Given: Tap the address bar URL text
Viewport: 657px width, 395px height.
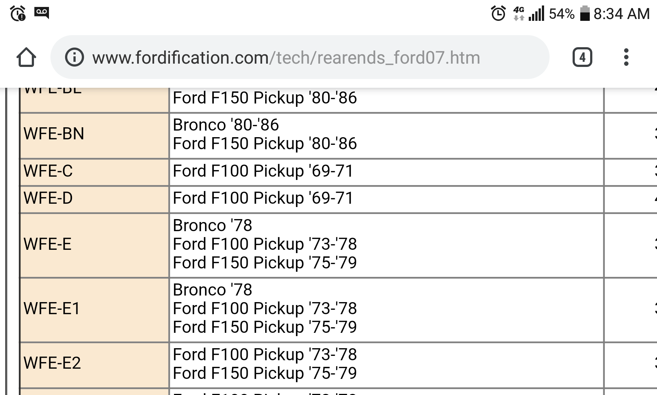Looking at the screenshot, I should tap(286, 57).
